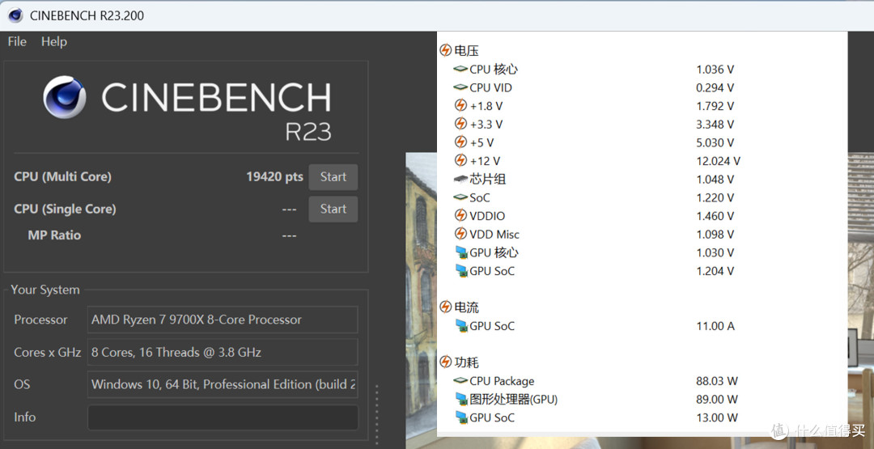This screenshot has width=874, height=449.
Task: Click the CPU (Multi Core) label
Action: [x=63, y=177]
